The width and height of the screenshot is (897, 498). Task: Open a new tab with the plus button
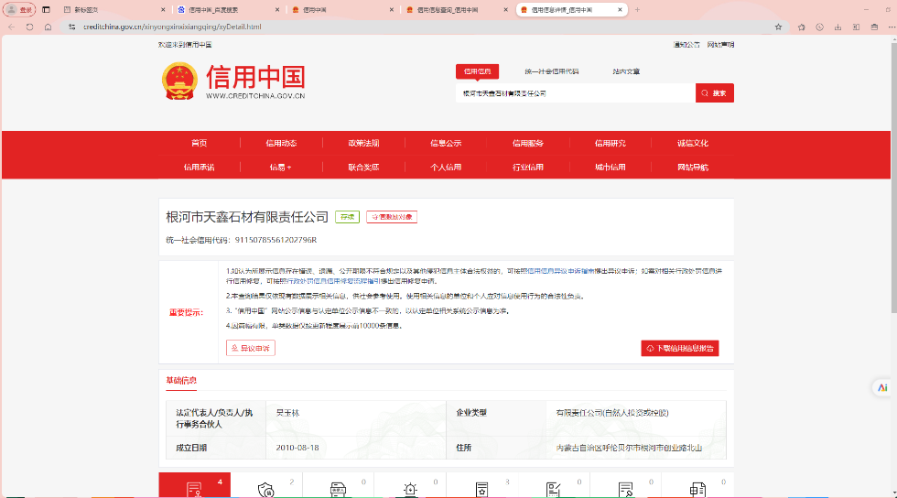pos(637,10)
